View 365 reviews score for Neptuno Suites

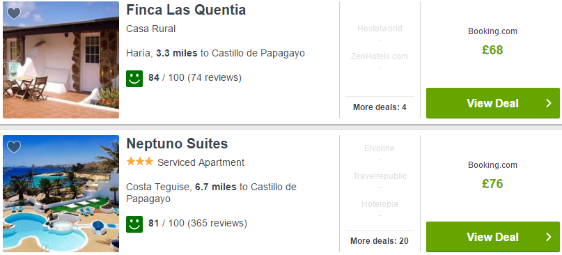198,223
